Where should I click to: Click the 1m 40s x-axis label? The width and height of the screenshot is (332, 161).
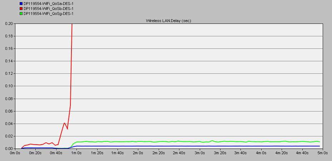[117, 153]
